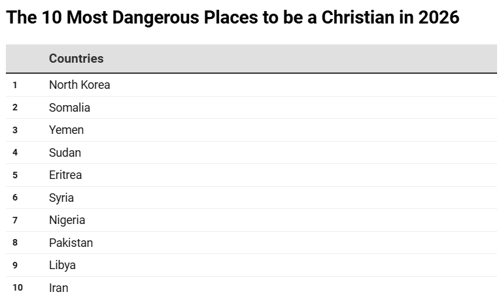Click the Sudan row
Image resolution: width=501 pixels, height=305 pixels.
point(251,153)
